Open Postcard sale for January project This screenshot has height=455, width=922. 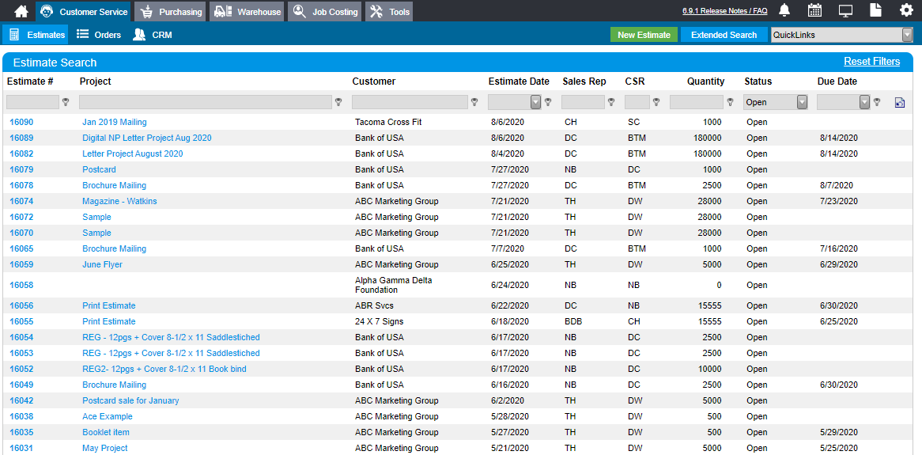[x=130, y=400]
